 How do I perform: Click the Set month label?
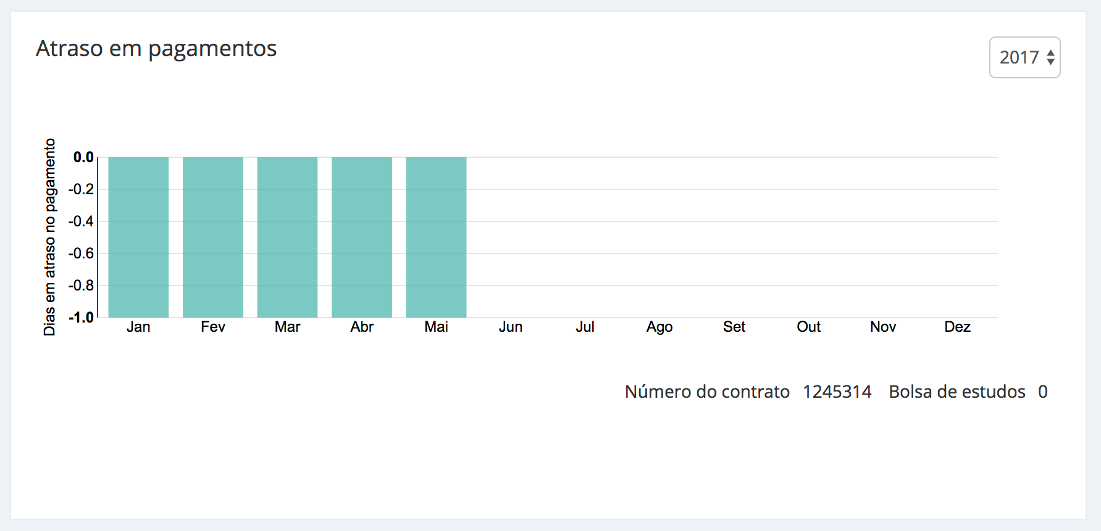(734, 327)
